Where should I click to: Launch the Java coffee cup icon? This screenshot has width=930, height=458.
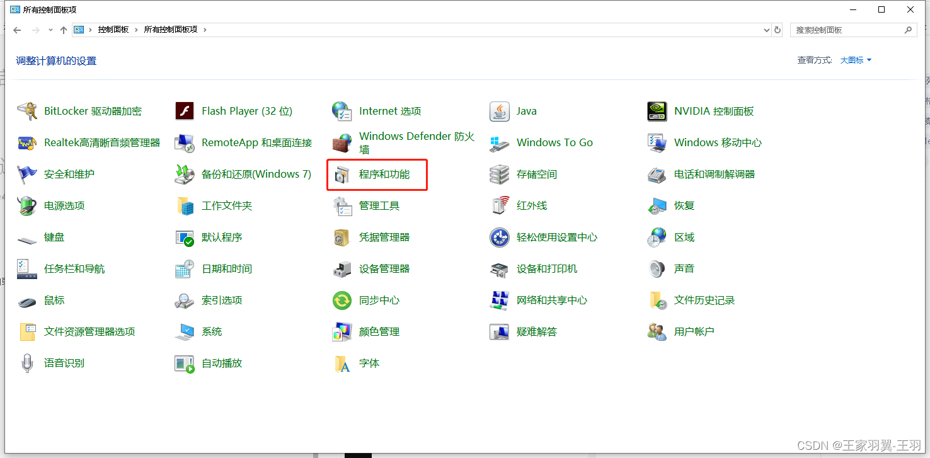(500, 112)
